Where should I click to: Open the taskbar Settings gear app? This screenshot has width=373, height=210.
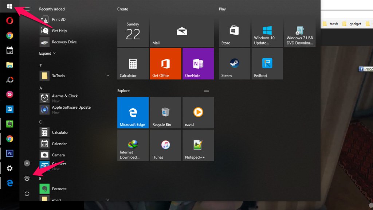[x=9, y=168]
